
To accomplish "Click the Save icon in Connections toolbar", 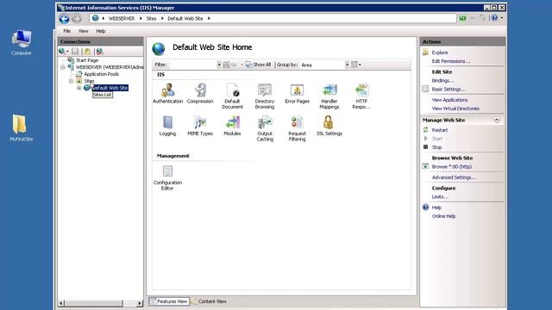I will (75, 52).
